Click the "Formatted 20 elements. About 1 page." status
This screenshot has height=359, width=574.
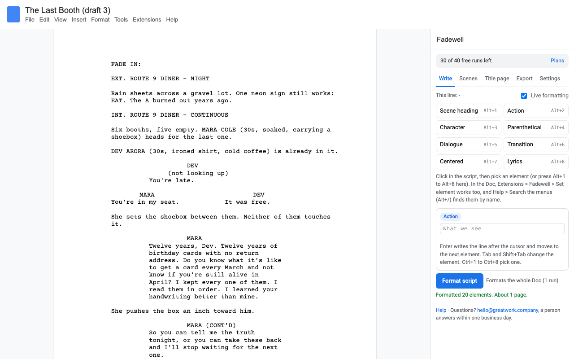[482, 295]
